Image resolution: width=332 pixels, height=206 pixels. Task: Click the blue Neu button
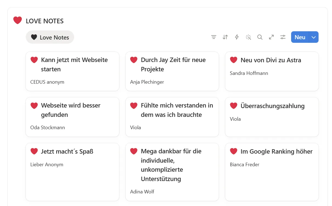click(300, 37)
